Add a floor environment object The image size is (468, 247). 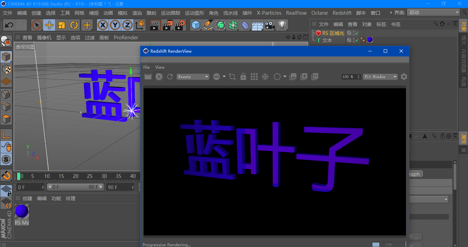[258, 26]
